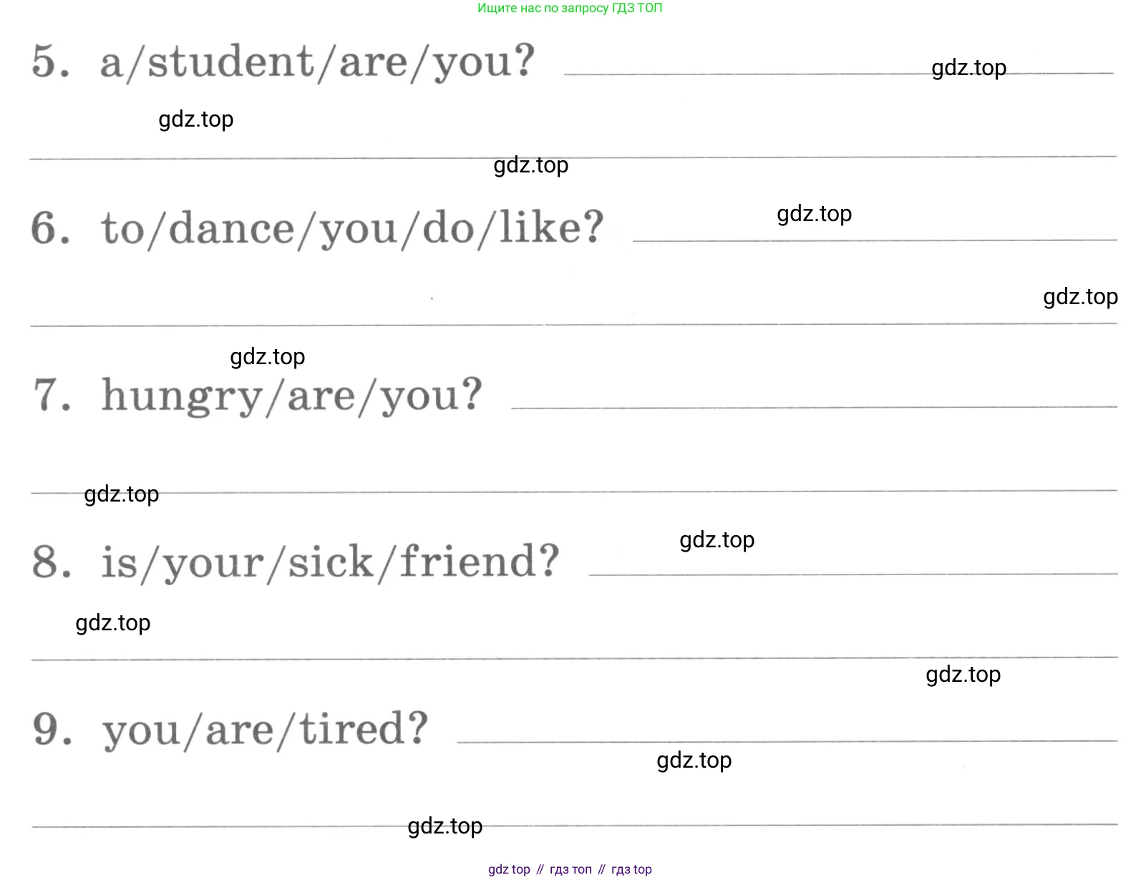Open the 'gdz top' footer link

[x=509, y=869]
